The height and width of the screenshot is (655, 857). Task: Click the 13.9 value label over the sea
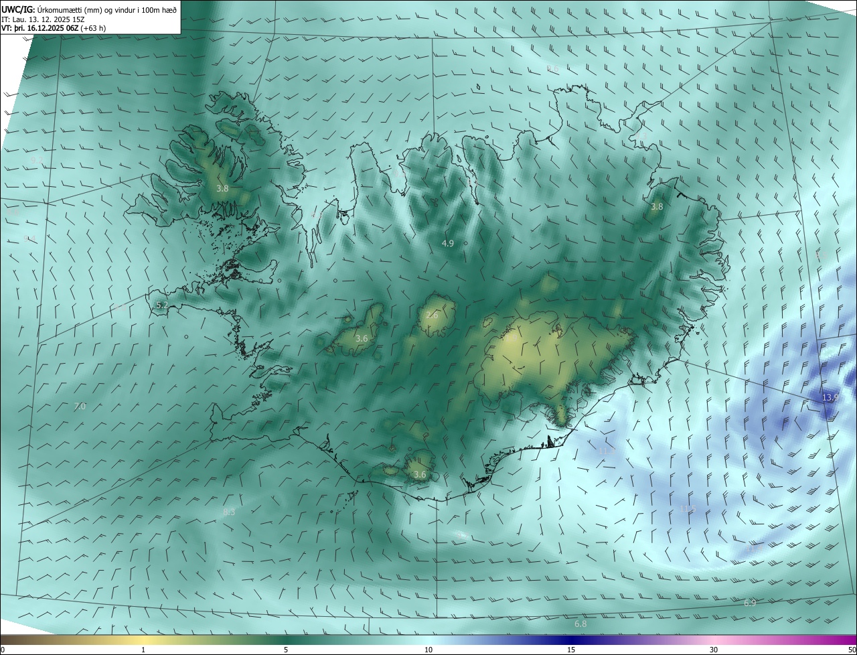pyautogui.click(x=830, y=398)
